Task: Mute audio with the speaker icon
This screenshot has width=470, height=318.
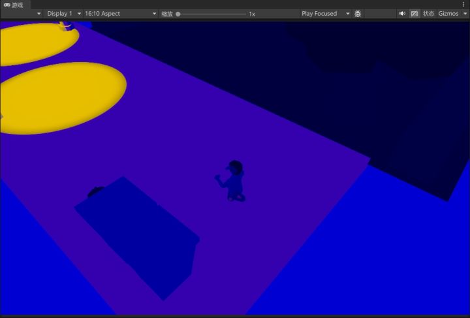Action: 402,14
